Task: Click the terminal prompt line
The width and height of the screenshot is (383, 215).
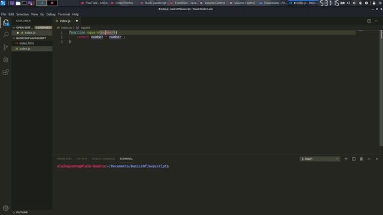Action: coord(113,166)
